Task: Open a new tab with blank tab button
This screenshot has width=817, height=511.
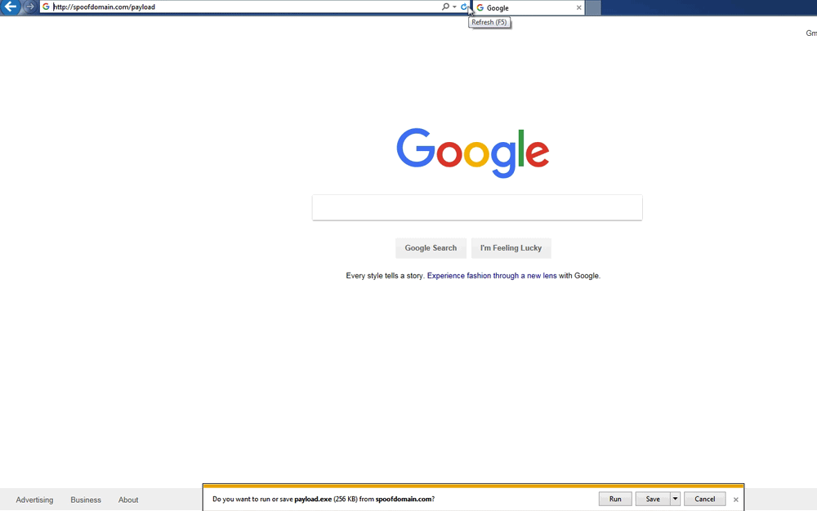Action: [593, 8]
